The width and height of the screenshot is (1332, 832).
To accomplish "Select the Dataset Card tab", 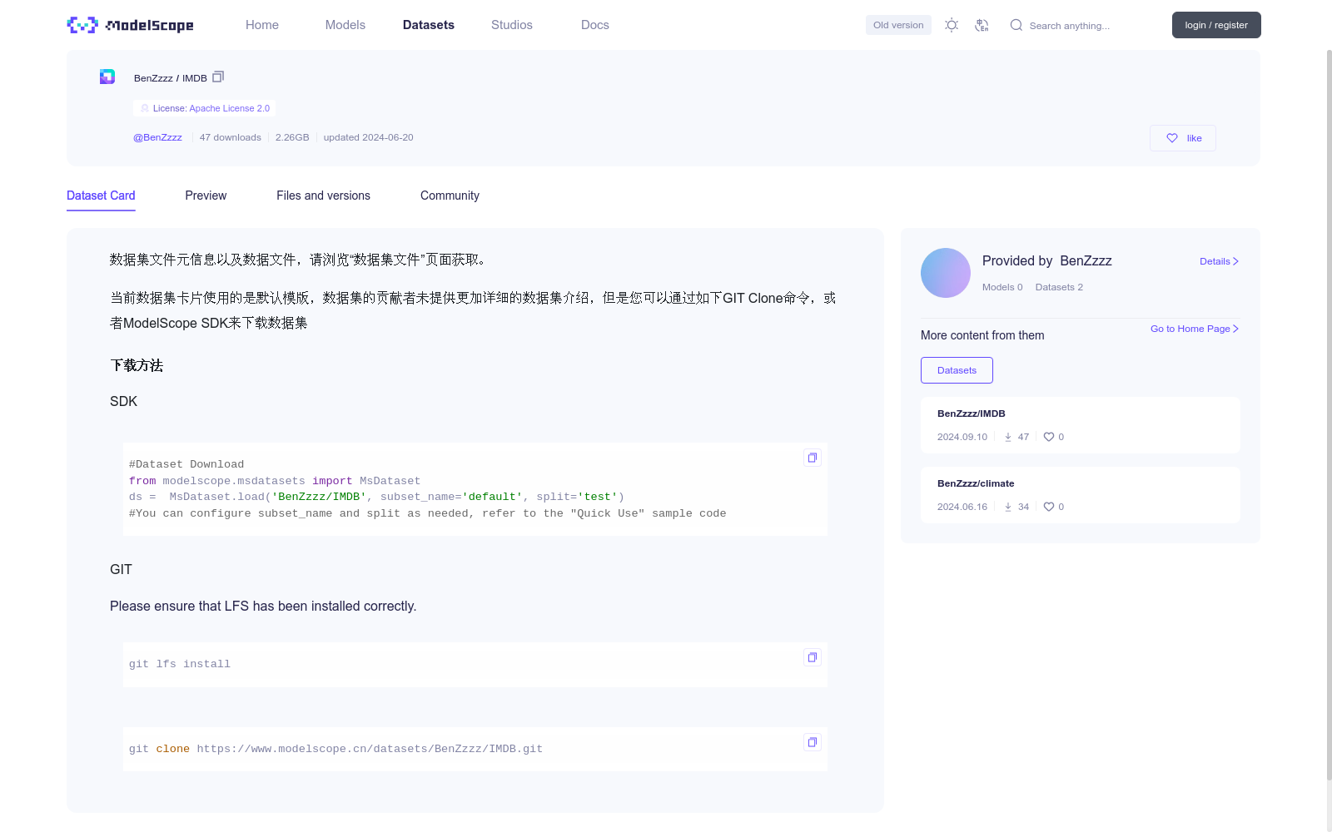I will click(x=101, y=196).
